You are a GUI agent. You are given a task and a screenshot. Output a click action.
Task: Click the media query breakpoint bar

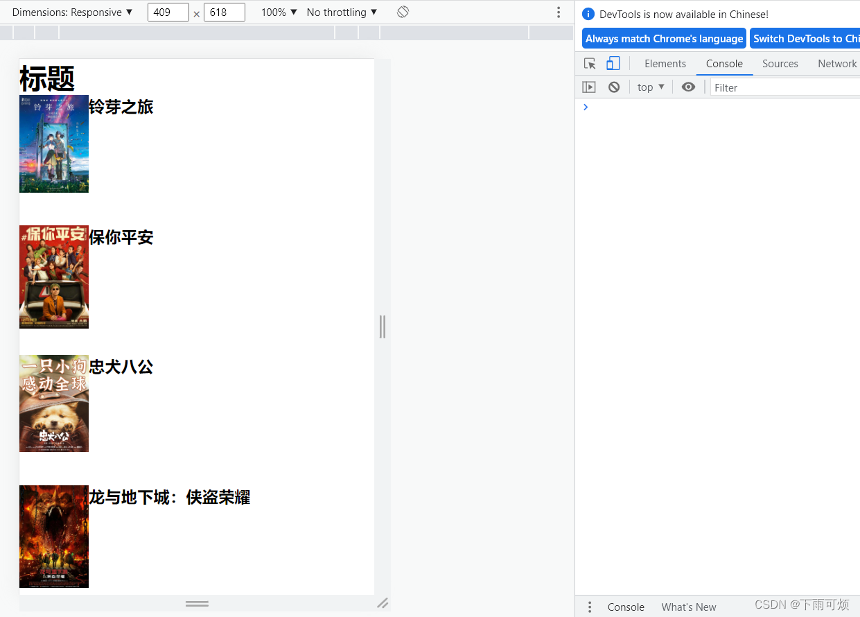[286, 33]
